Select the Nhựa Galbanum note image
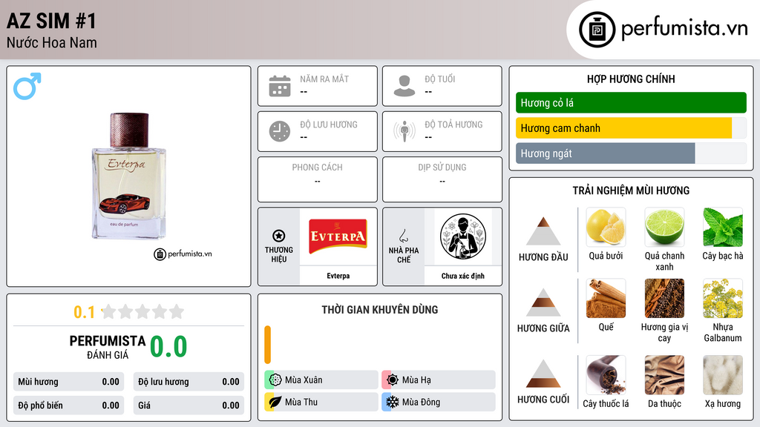 (x=723, y=298)
